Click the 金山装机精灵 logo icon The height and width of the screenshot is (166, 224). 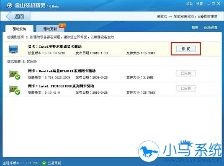10,5
